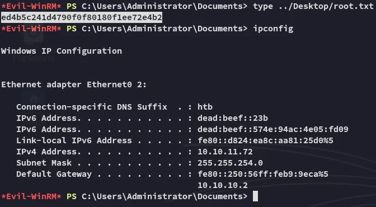The width and height of the screenshot is (376, 207).
Task: Click the IPv4 address 10.10.11.72
Action: (x=225, y=152)
